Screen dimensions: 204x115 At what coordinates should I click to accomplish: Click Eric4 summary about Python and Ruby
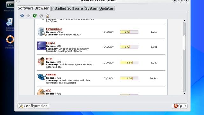[69, 66]
